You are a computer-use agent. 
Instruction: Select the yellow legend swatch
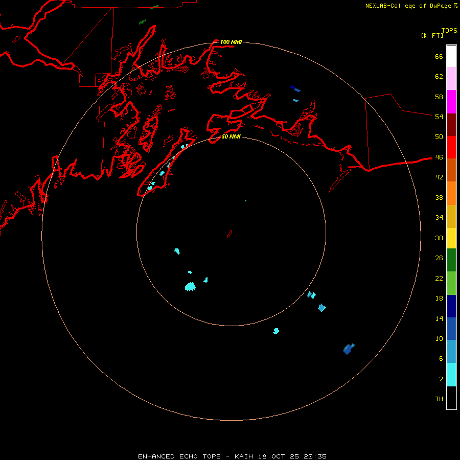[451, 238]
